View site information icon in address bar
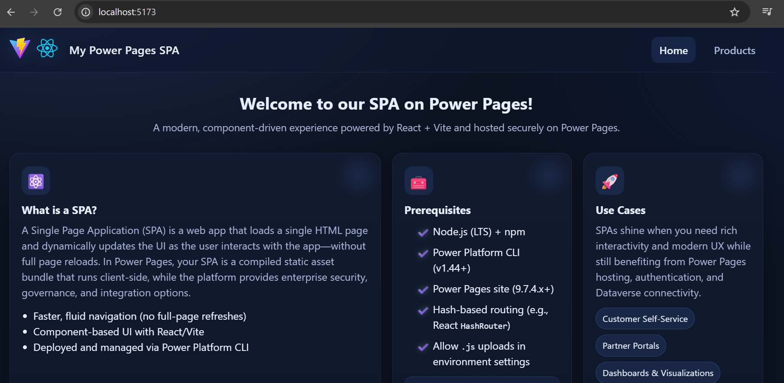This screenshot has width=784, height=383. 86,12
